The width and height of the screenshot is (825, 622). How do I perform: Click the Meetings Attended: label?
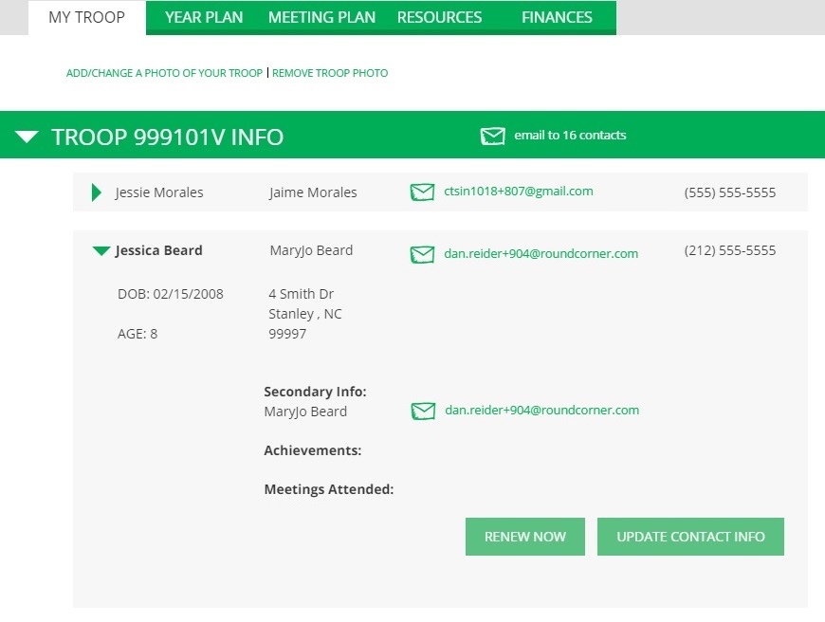tap(329, 489)
